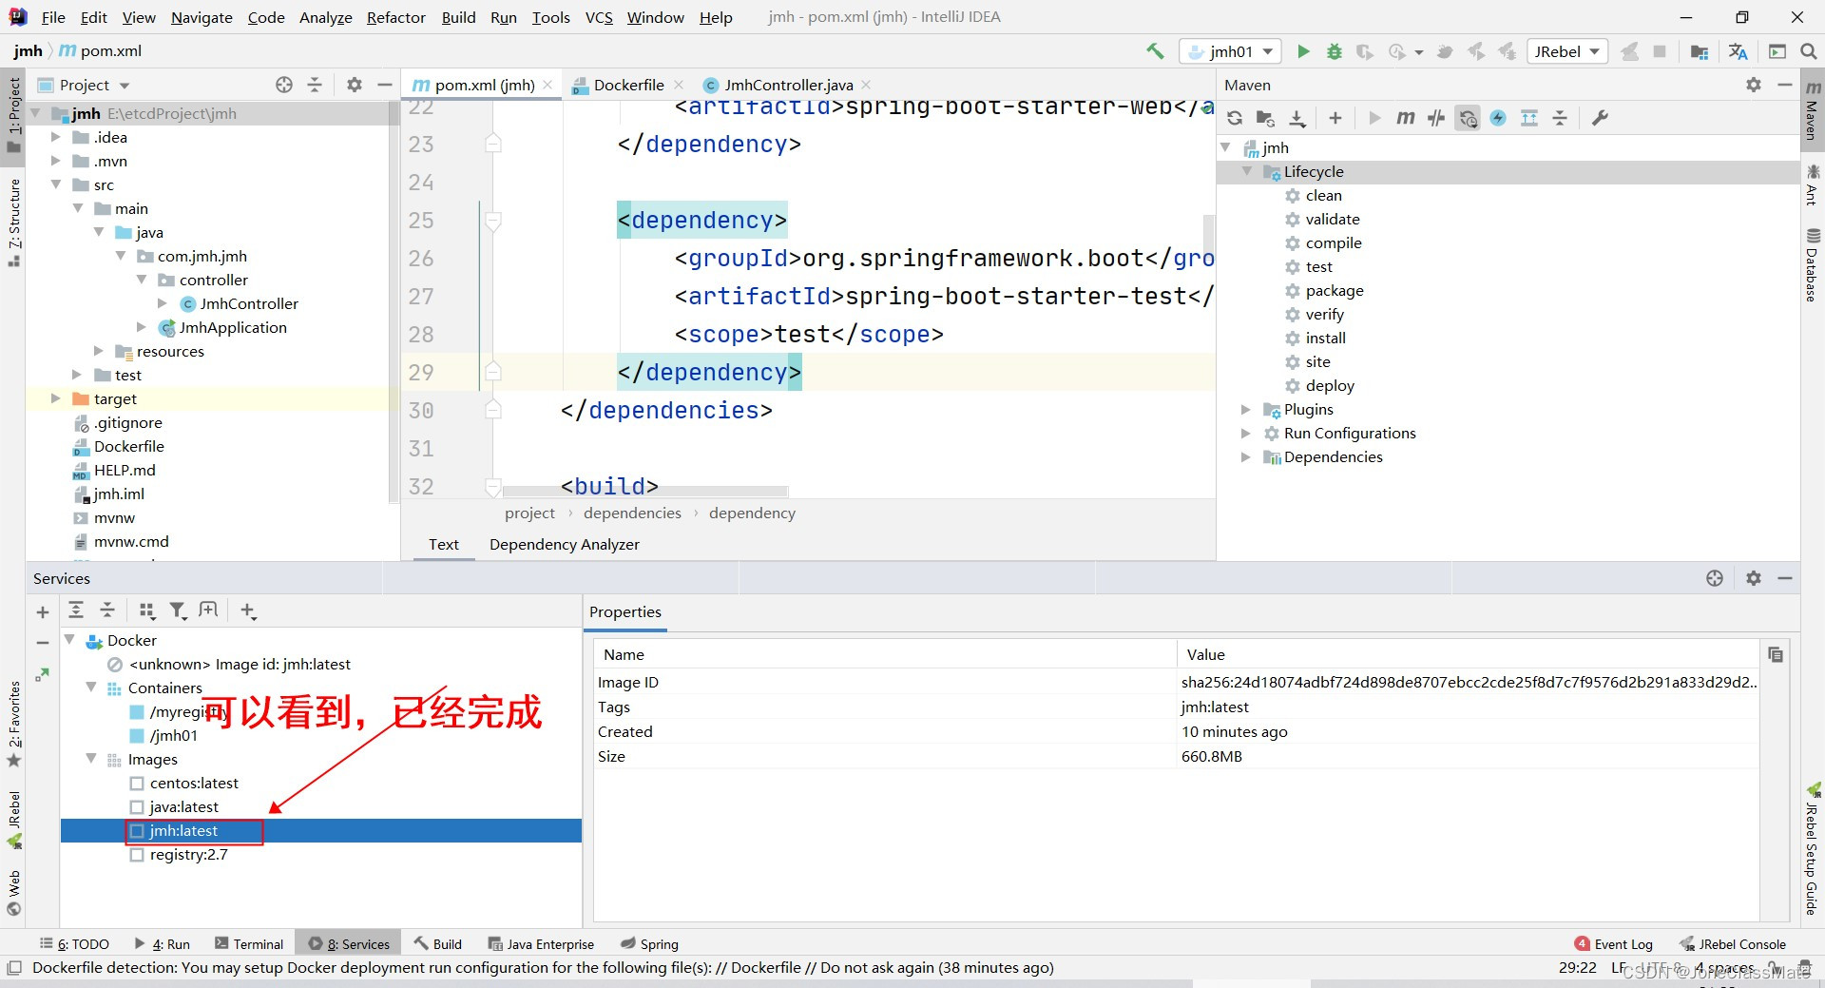The height and width of the screenshot is (988, 1825).
Task: Collapse all in Maven toolbar
Action: (x=1560, y=118)
